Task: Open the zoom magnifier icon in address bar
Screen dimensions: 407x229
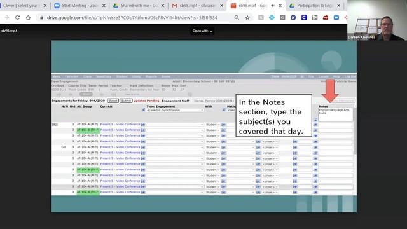Action: [x=237, y=17]
